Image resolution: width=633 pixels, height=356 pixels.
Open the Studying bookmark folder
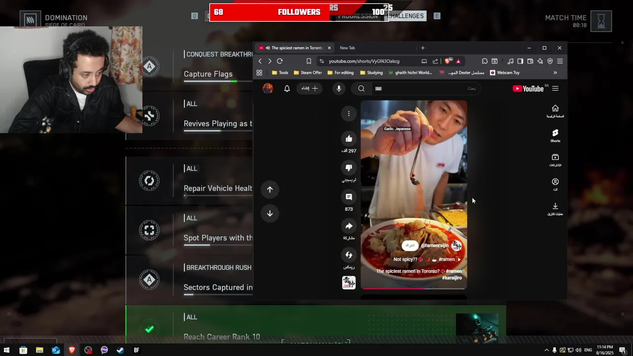(371, 73)
